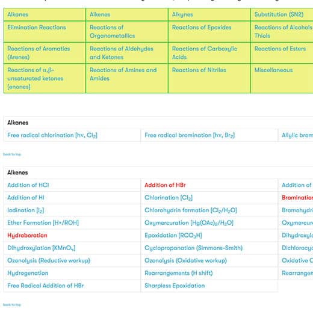Click back to top under Alkenes table
Viewport: 313px width, 315px height.
click(12, 305)
